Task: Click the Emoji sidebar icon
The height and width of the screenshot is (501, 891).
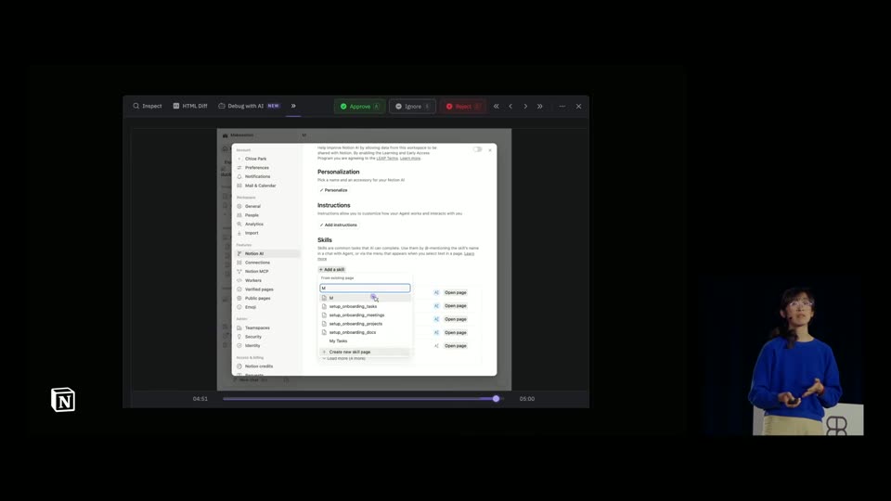Action: point(239,307)
